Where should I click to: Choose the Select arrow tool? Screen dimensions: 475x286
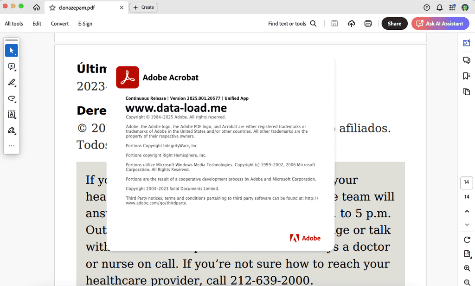12,50
